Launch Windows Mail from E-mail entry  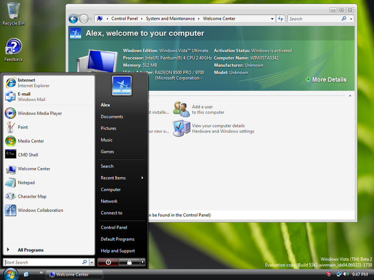pyautogui.click(x=49, y=97)
